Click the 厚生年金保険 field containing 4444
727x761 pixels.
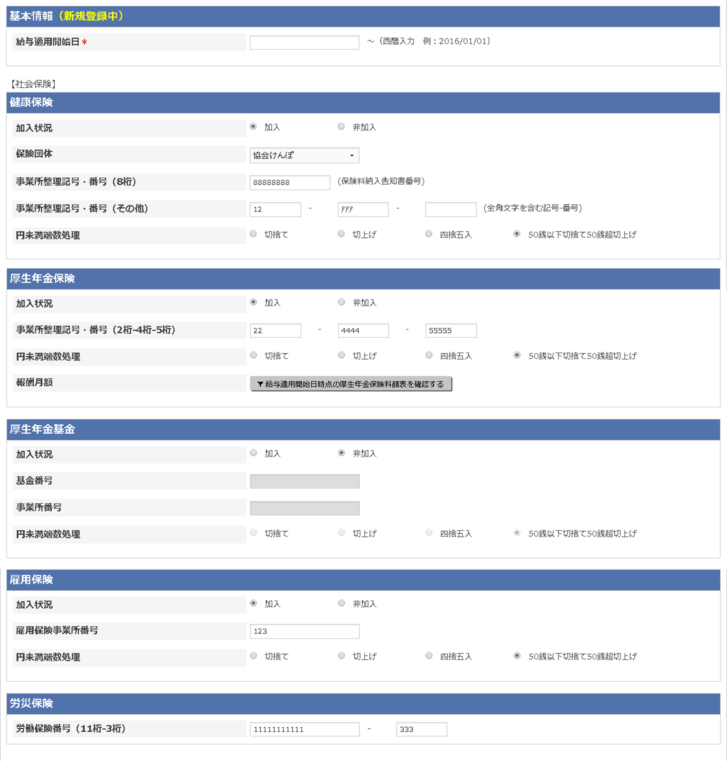pyautogui.click(x=363, y=331)
